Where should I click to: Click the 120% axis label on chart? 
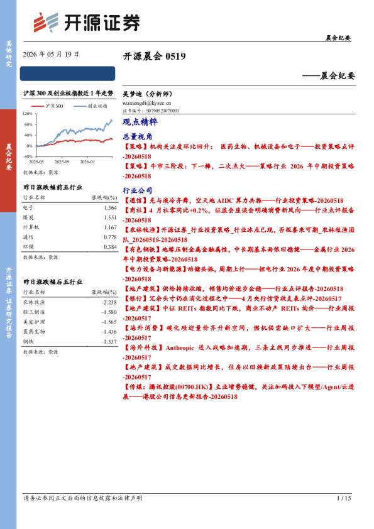tap(28, 113)
